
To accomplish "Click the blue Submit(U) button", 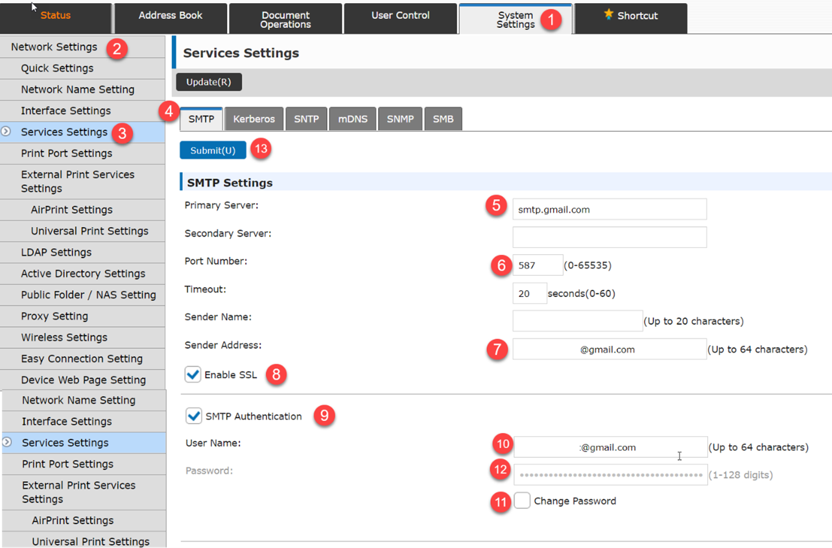I will pyautogui.click(x=213, y=150).
